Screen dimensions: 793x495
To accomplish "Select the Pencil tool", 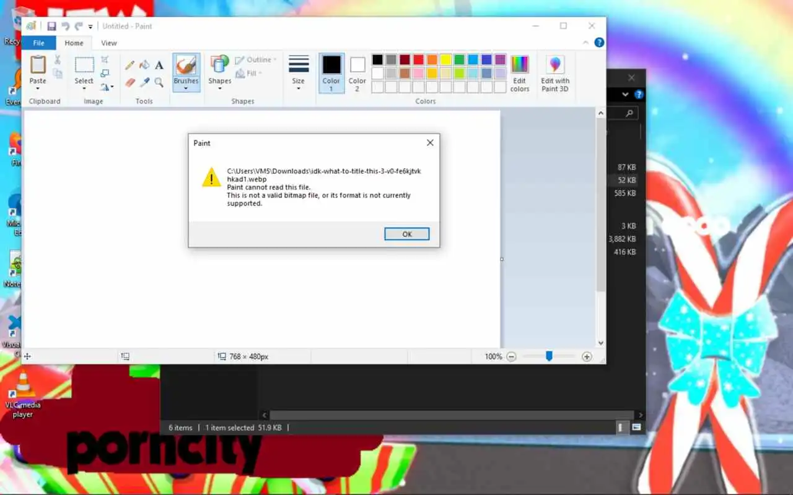I will (x=129, y=66).
